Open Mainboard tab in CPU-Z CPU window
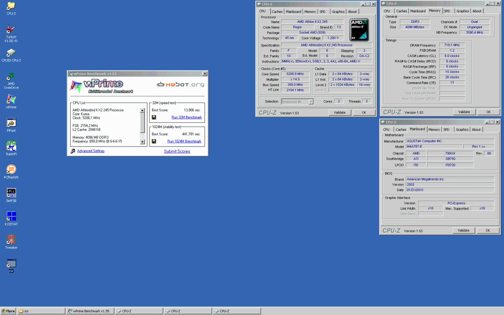504x315 pixels. pyautogui.click(x=293, y=12)
